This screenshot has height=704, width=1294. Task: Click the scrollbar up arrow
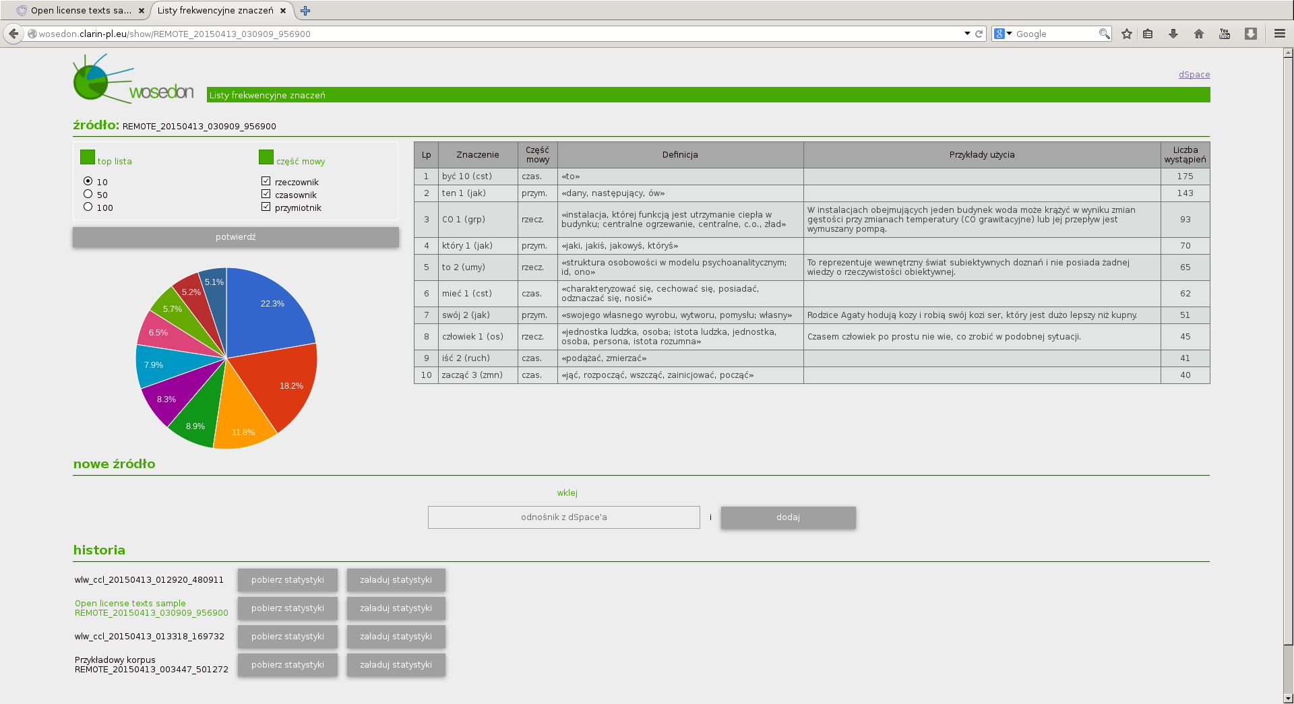pos(1288,53)
